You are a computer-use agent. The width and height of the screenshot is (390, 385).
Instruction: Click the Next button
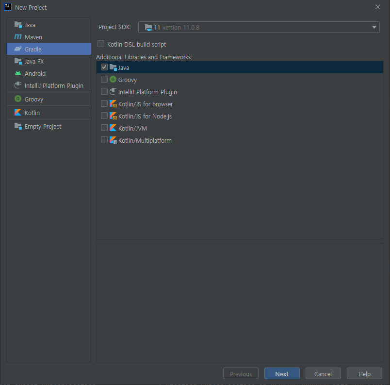(282, 373)
